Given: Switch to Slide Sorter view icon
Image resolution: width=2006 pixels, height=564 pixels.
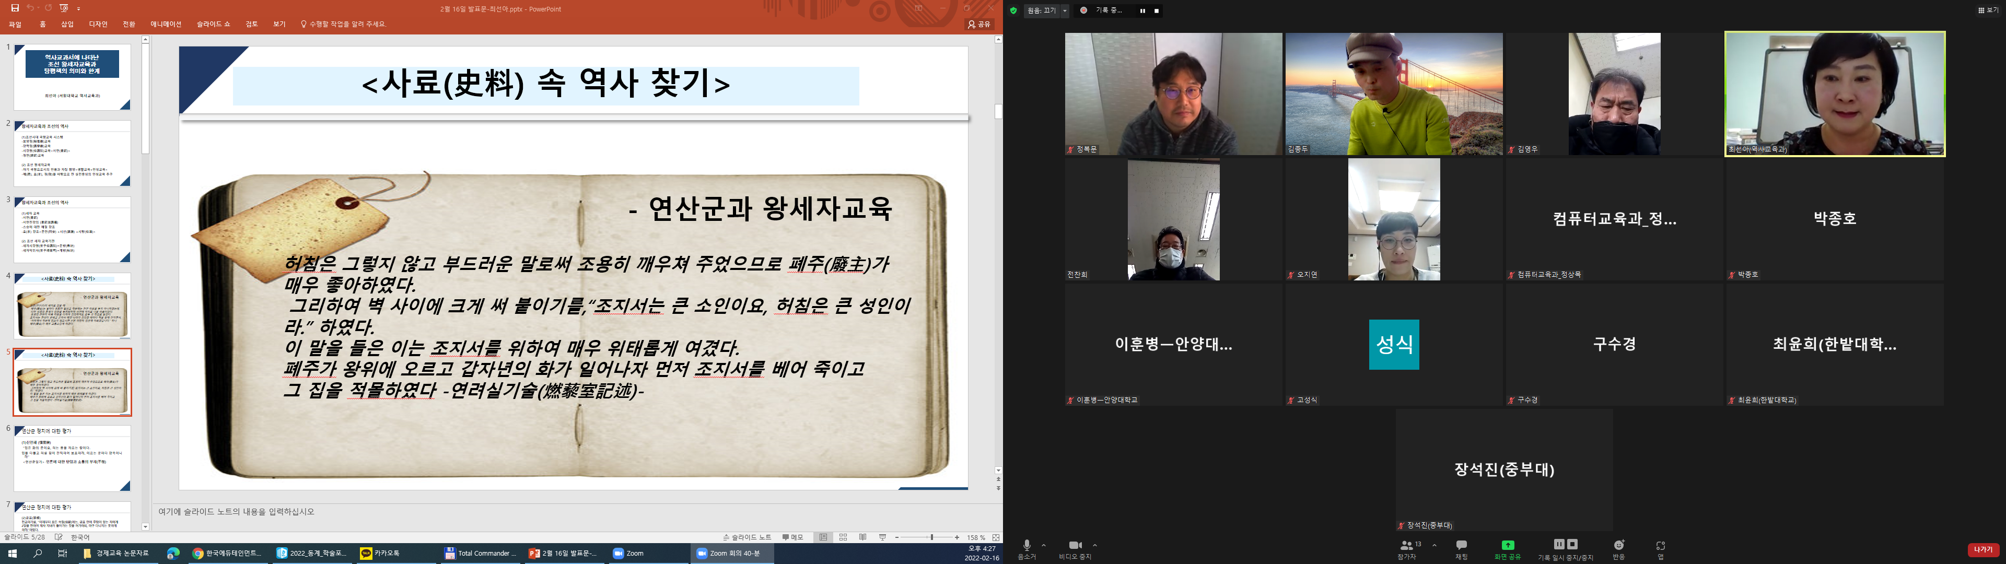Looking at the screenshot, I should [x=843, y=537].
